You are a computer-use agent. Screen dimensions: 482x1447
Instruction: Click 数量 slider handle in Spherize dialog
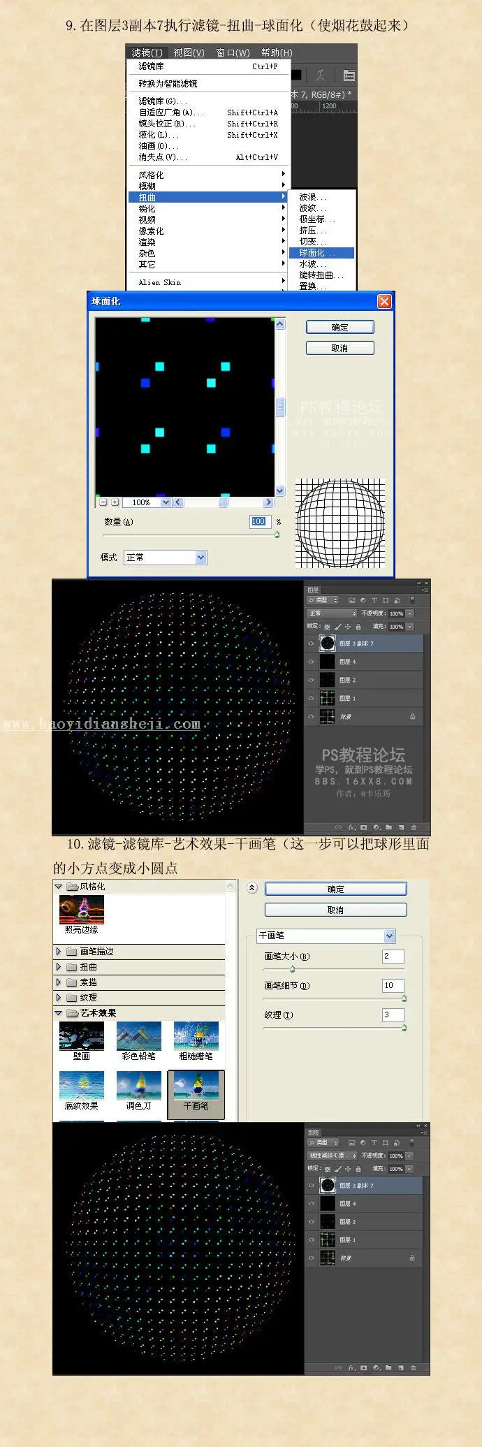point(277,535)
